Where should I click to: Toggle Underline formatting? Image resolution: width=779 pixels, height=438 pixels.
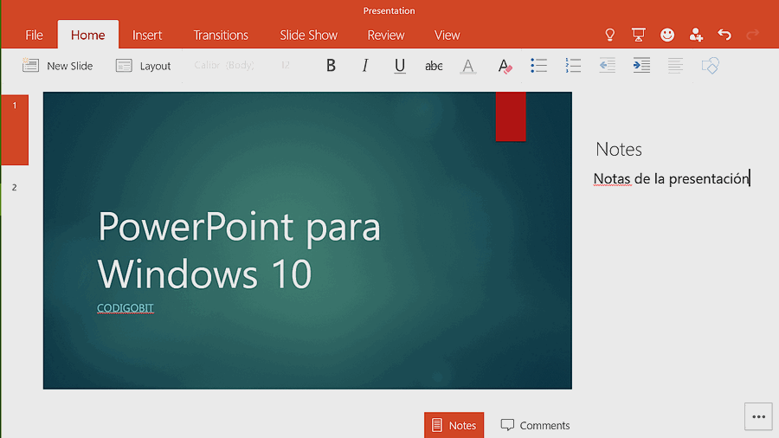(399, 66)
